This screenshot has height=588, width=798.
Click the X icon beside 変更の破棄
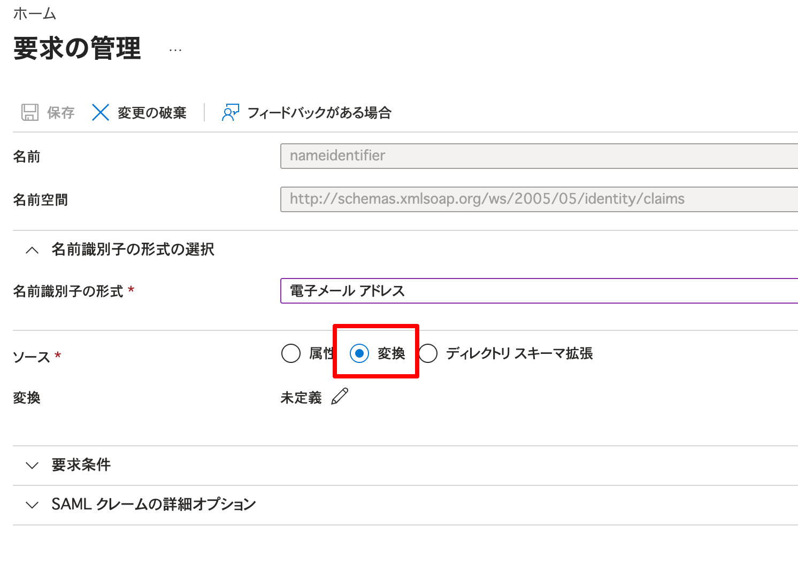click(x=101, y=112)
